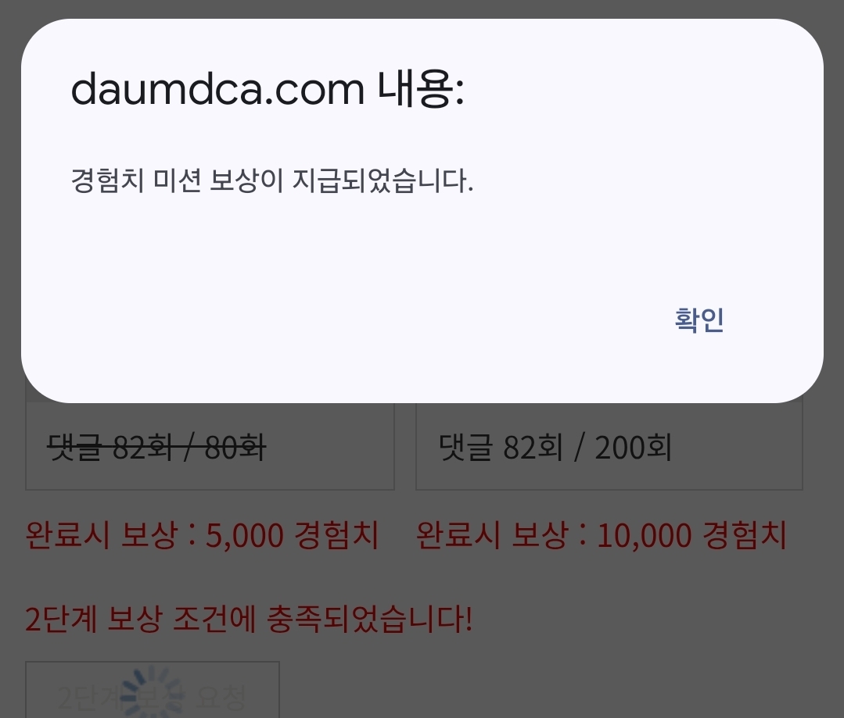Click the 5,000 경험치 reward text
This screenshot has width=844, height=718.
(x=293, y=534)
